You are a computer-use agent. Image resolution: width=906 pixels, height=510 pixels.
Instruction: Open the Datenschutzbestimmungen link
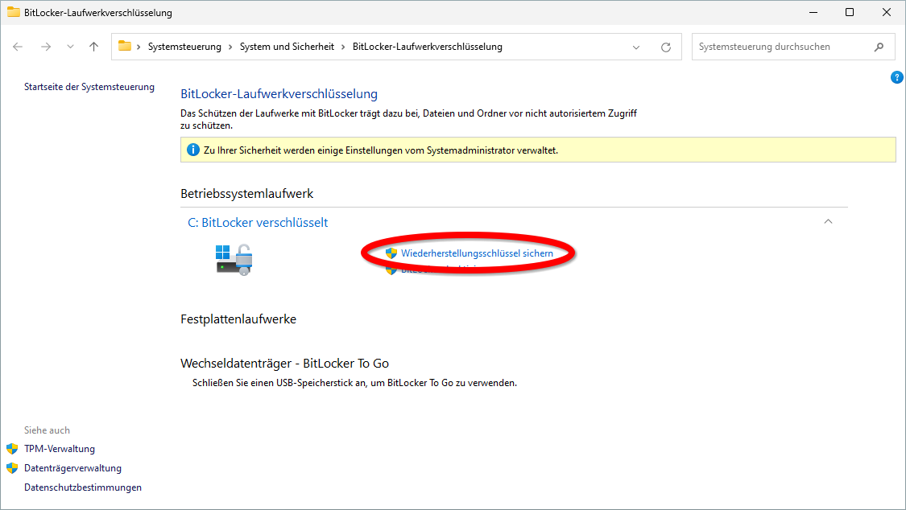tap(82, 487)
